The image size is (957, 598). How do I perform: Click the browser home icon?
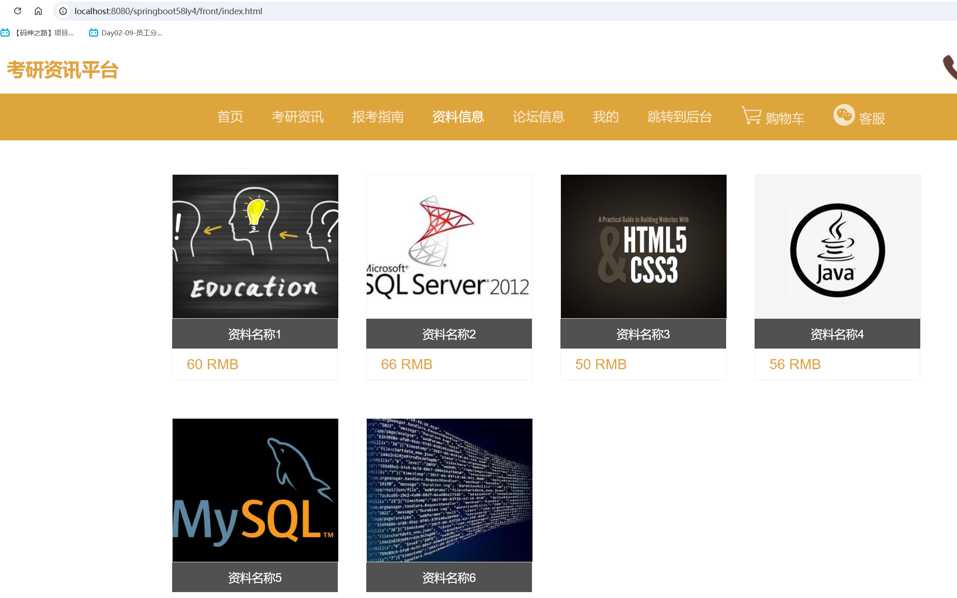coord(39,11)
